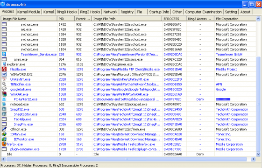This screenshot has height=168, width=262.
Task: Click the explorer.exe process icon
Action: coord(4,64)
